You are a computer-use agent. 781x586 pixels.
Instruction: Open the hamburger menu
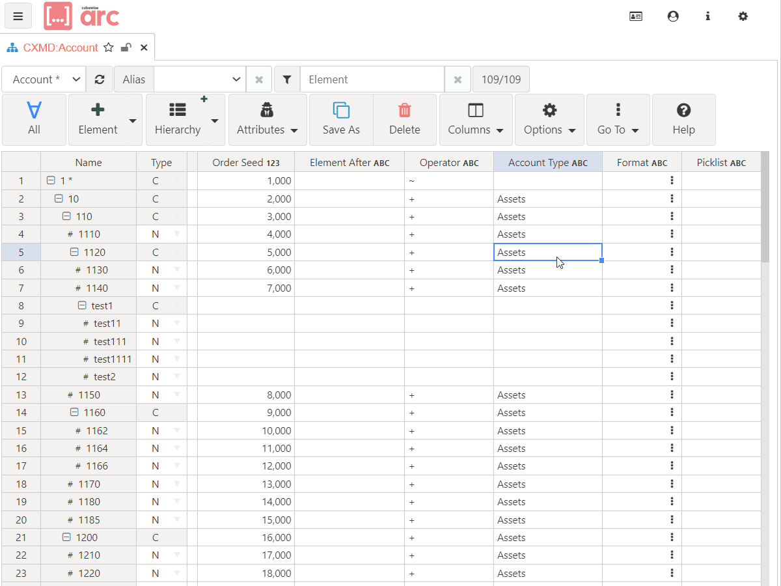[18, 16]
